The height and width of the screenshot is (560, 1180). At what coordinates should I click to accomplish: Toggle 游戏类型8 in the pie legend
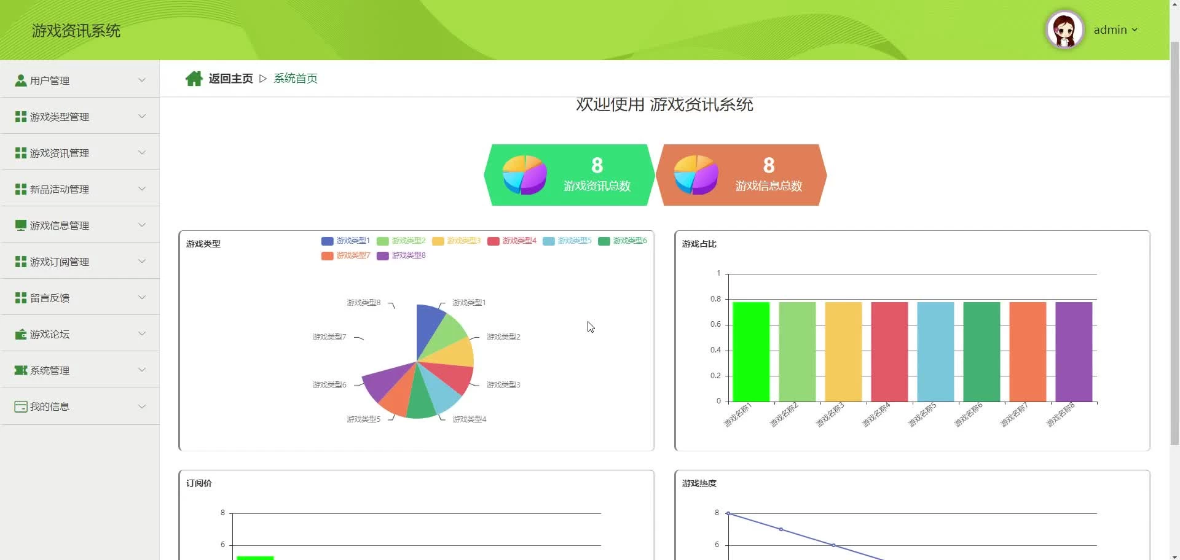click(x=401, y=255)
